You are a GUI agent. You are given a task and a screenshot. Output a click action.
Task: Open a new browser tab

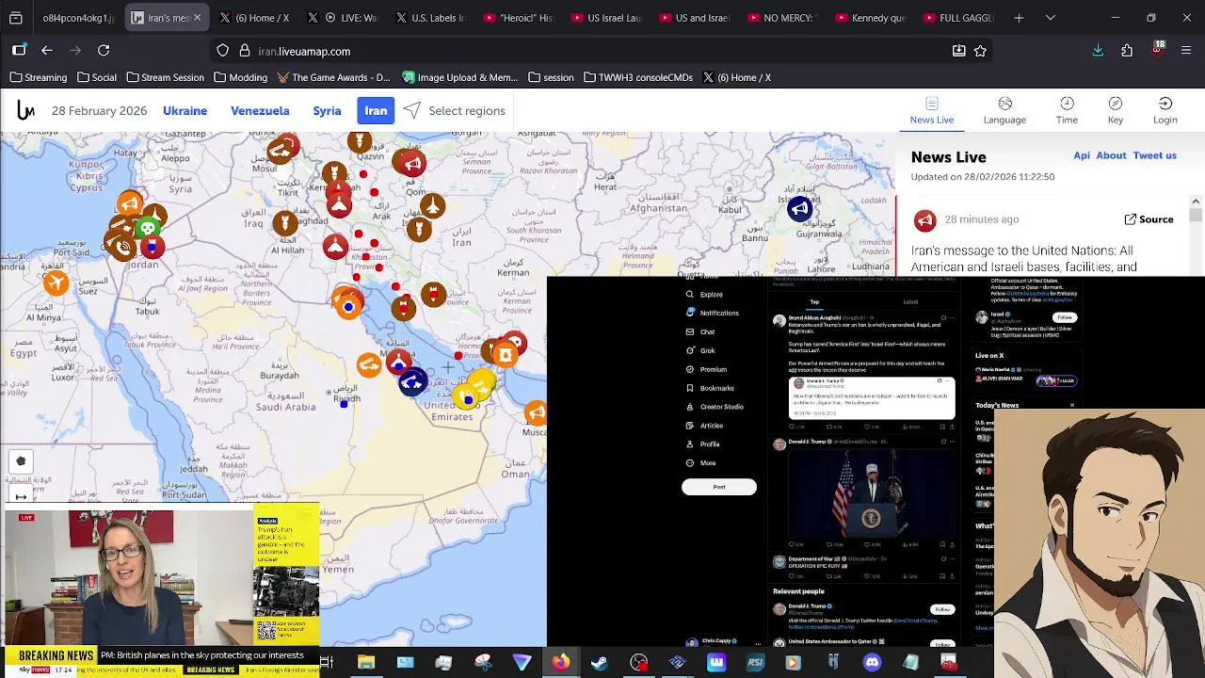coord(1019,18)
